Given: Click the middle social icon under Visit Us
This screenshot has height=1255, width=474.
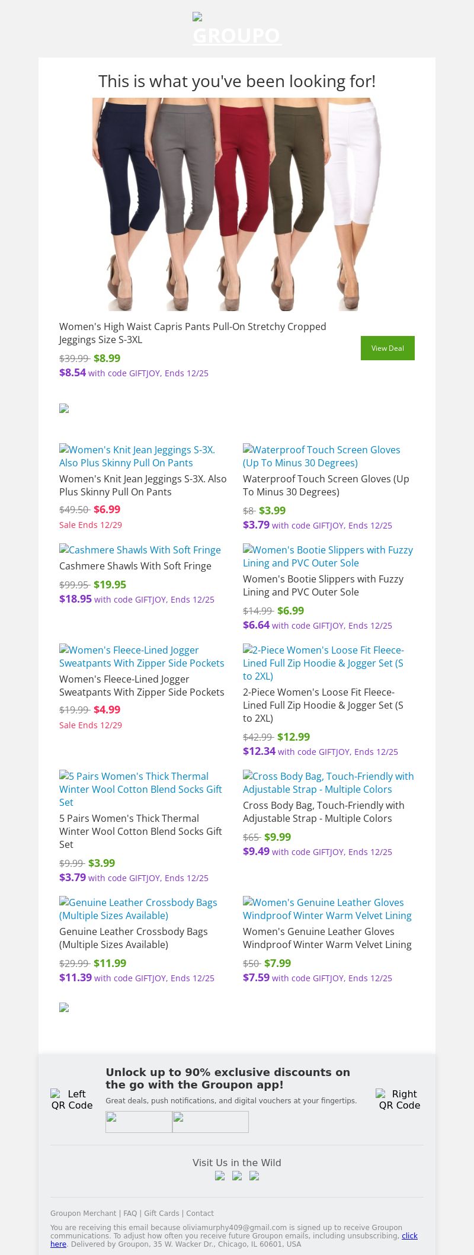Looking at the screenshot, I should [237, 1176].
